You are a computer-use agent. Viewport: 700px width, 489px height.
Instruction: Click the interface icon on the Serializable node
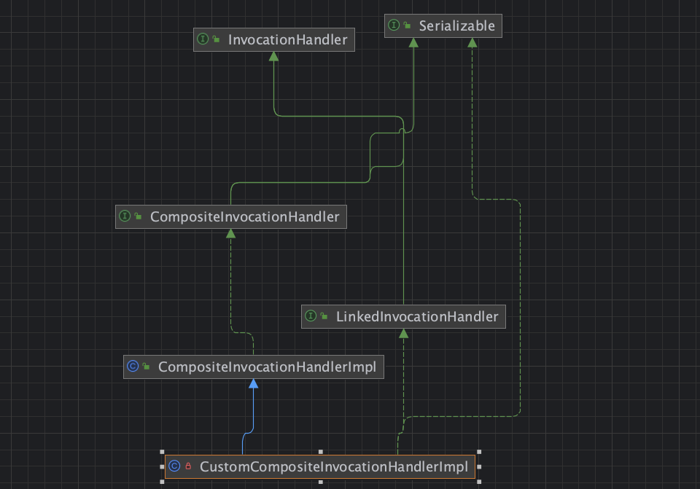[394, 26]
